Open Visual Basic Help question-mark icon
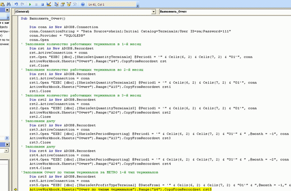 tap(83, 4)
